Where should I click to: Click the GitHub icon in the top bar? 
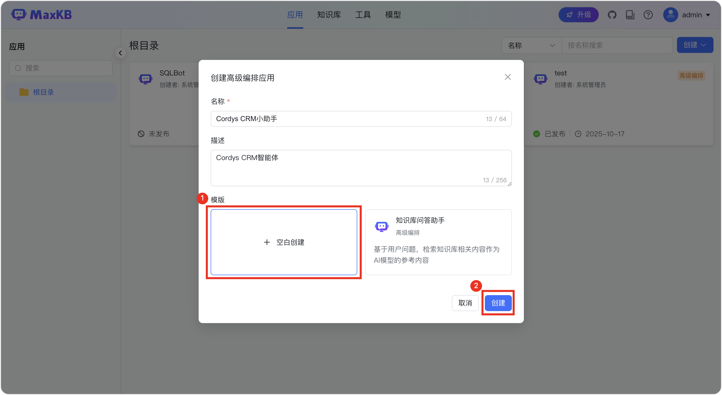612,15
